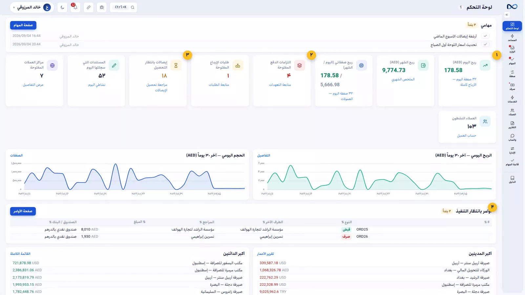
Task: Open the مراجعة تحصيل الإيصالات link
Action: point(157,87)
